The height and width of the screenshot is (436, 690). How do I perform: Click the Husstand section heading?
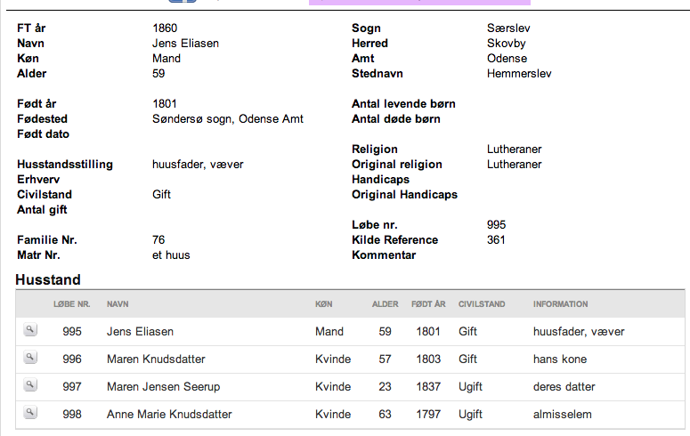(x=48, y=279)
